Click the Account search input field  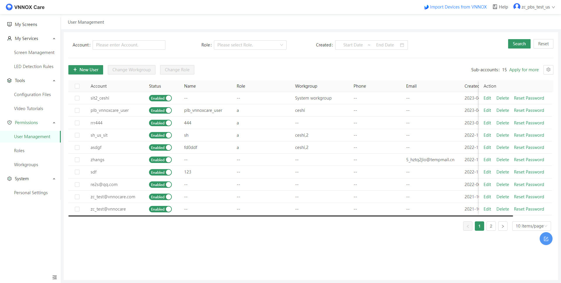point(129,45)
